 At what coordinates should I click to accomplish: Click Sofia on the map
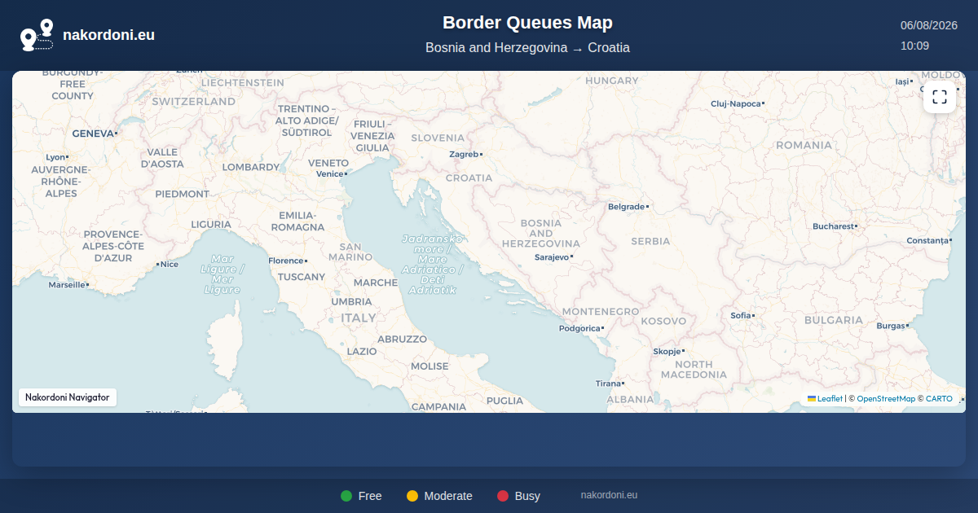[741, 315]
